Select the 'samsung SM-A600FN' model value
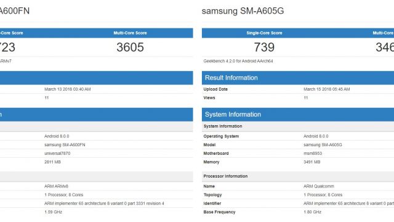The width and height of the screenshot is (394, 222). coord(65,145)
